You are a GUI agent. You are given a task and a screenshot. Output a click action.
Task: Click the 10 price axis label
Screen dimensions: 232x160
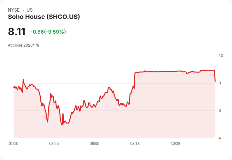(221, 56)
